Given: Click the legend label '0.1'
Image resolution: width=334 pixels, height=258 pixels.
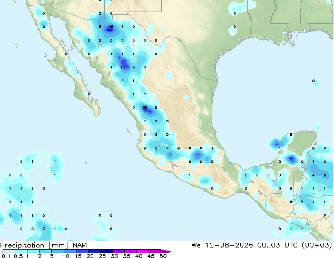Looking at the screenshot, I should tap(6, 256).
